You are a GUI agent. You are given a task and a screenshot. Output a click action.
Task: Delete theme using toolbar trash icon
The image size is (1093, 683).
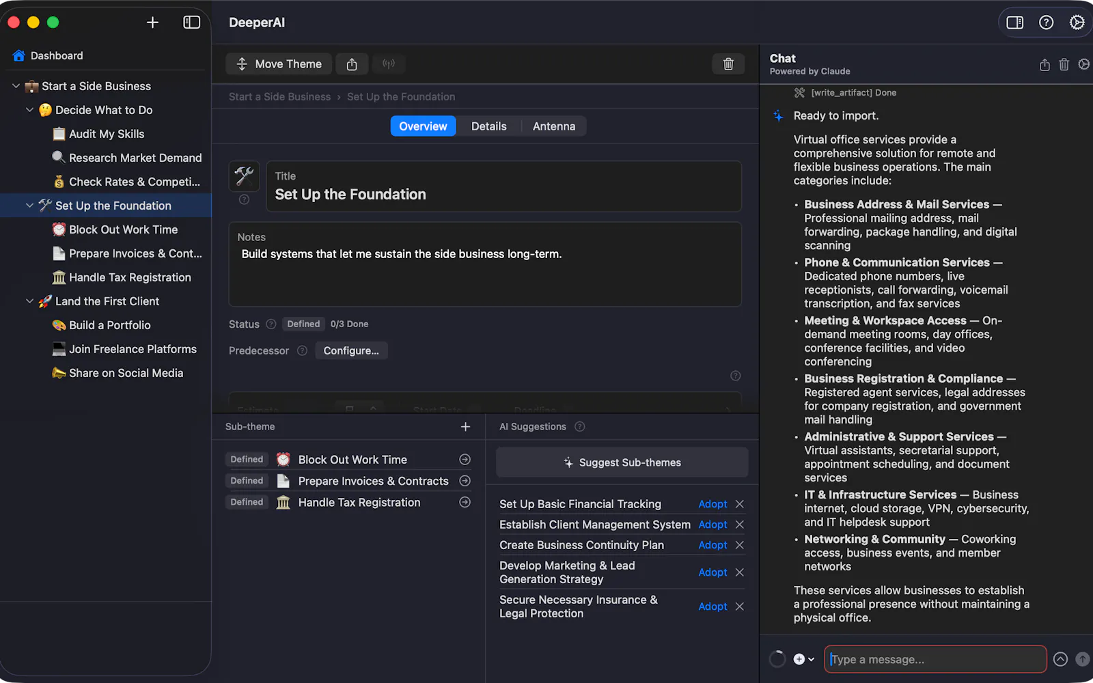click(x=728, y=64)
